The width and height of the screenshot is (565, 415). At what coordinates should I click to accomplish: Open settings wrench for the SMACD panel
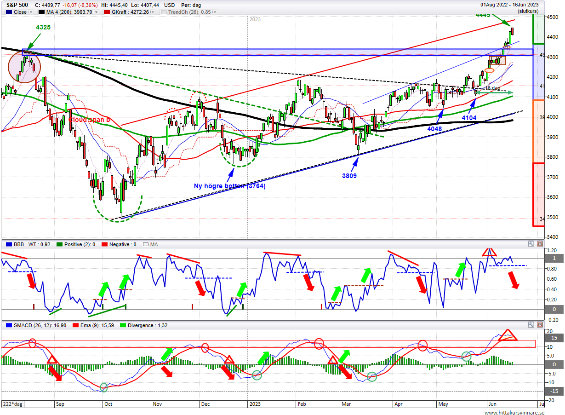pyautogui.click(x=531, y=325)
